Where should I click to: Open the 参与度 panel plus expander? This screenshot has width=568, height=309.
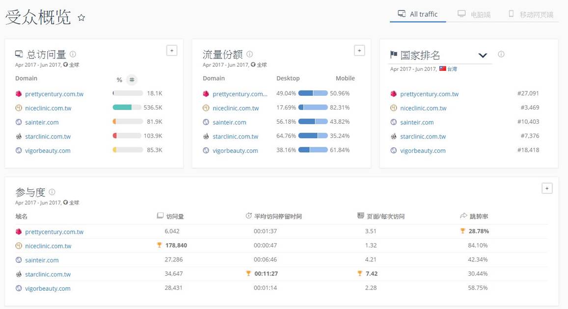546,188
